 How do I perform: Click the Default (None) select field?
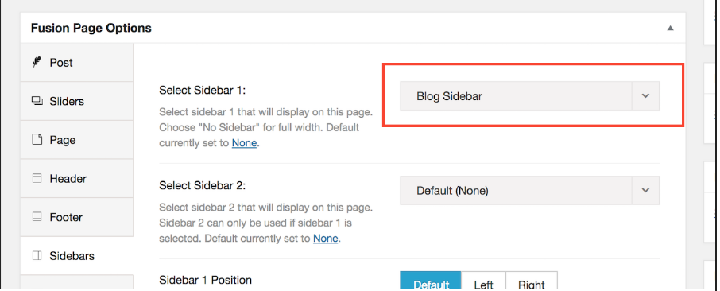[529, 190]
